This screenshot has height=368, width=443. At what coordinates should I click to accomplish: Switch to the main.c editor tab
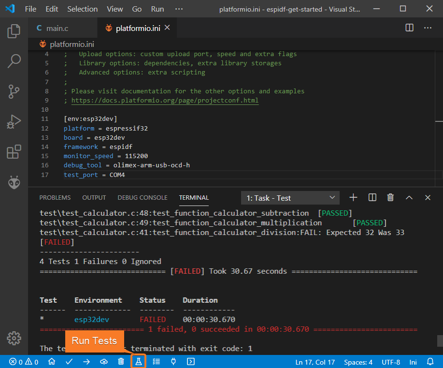click(x=63, y=28)
